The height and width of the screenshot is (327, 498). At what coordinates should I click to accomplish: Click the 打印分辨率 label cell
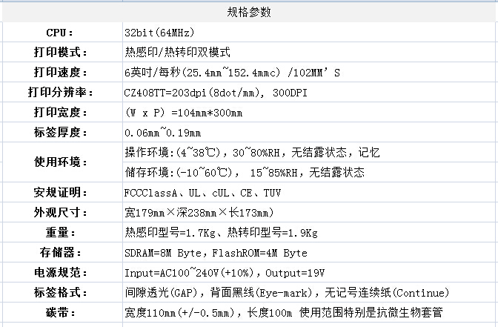tap(60, 93)
